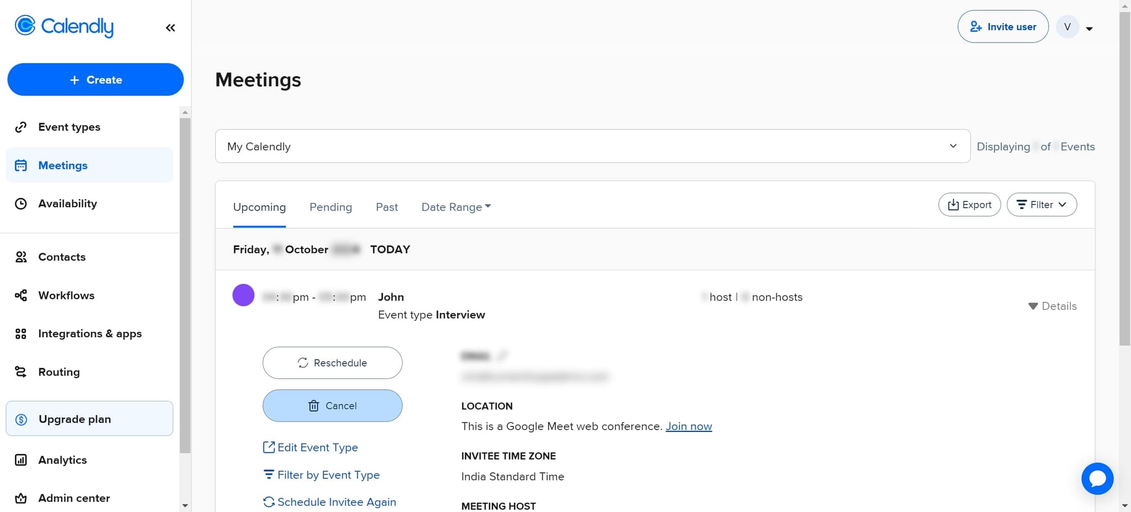This screenshot has height=512, width=1131.
Task: Open the Date Range dropdown
Action: click(x=456, y=207)
